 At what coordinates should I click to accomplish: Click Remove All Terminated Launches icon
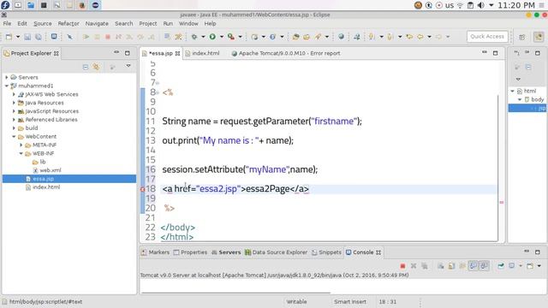coord(425,266)
